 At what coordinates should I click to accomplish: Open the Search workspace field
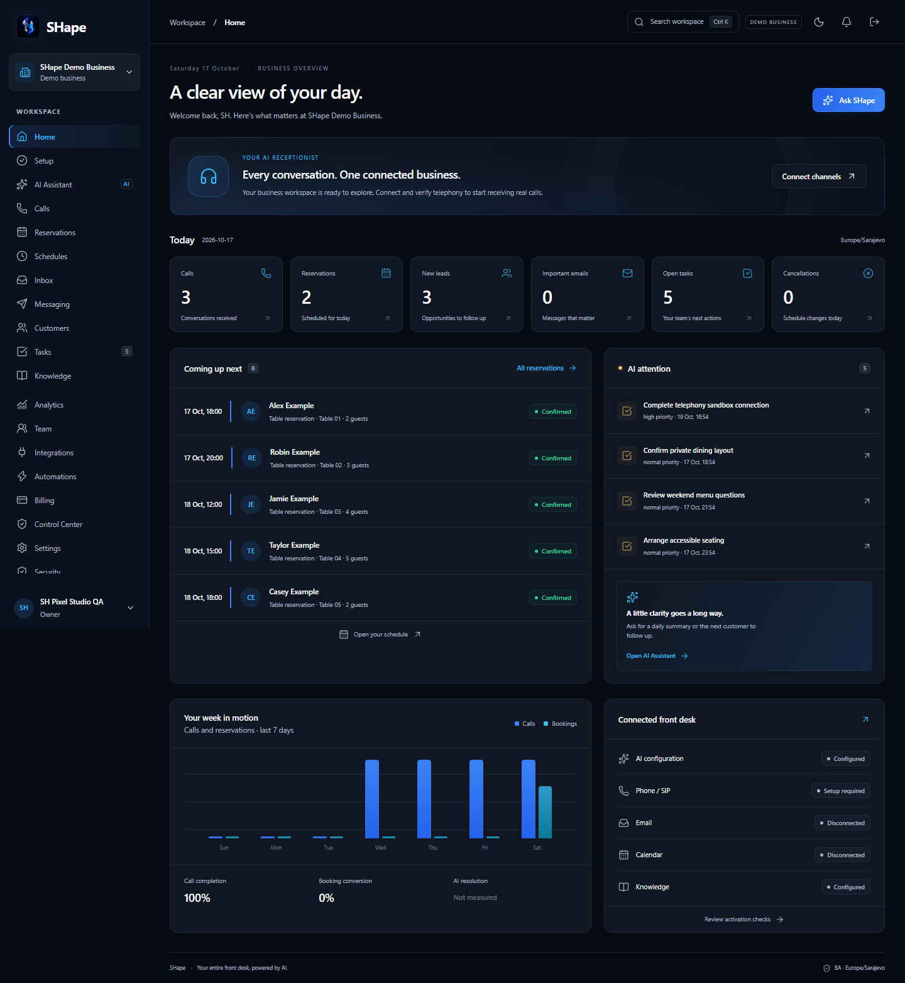(x=683, y=22)
